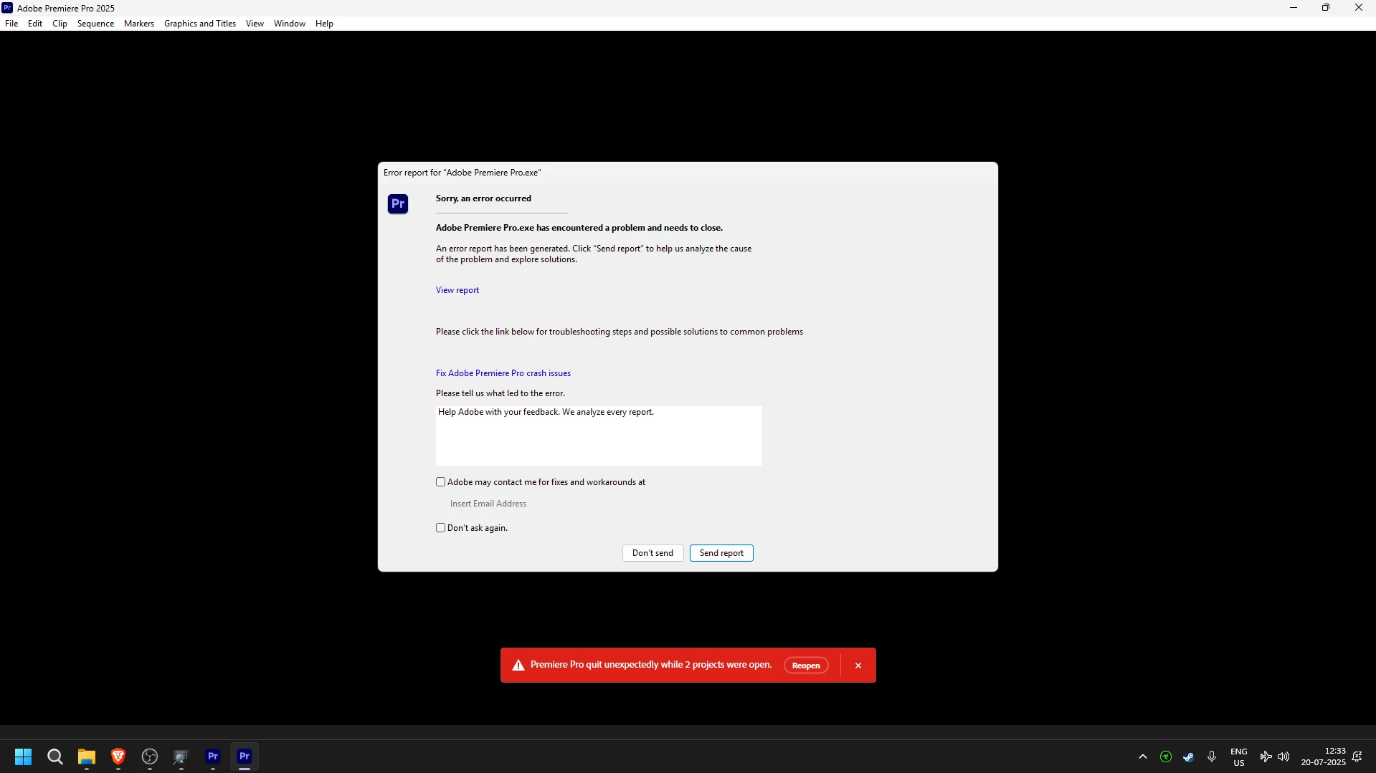Screen dimensions: 1376x773
Task: Minimize the Premiere Pro window
Action: pos(1294,8)
